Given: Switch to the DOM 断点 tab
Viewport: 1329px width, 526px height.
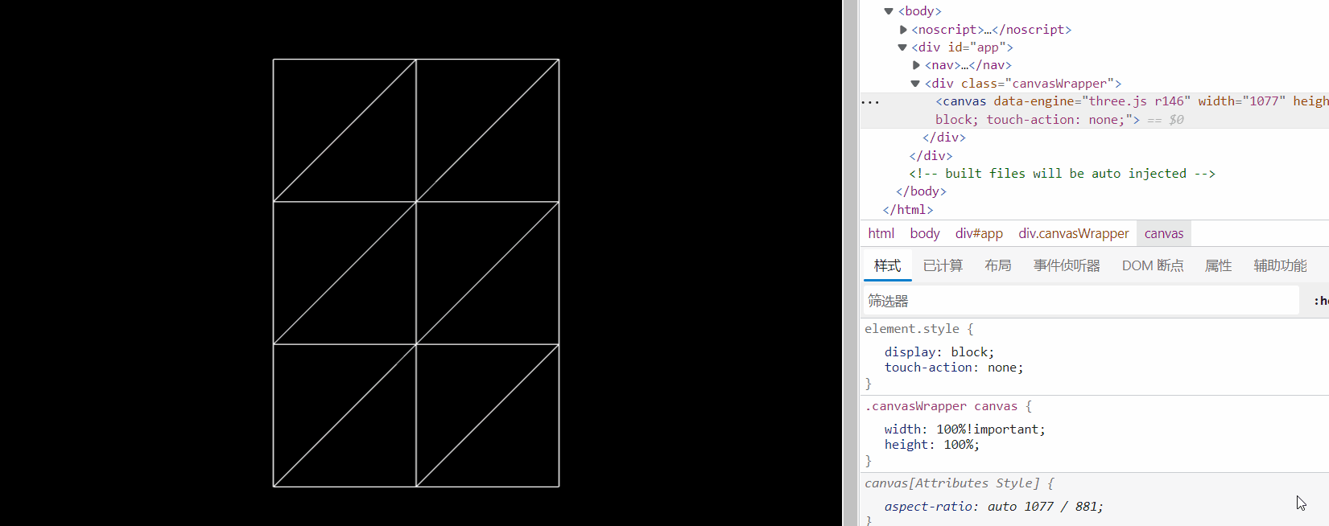Looking at the screenshot, I should [1153, 265].
